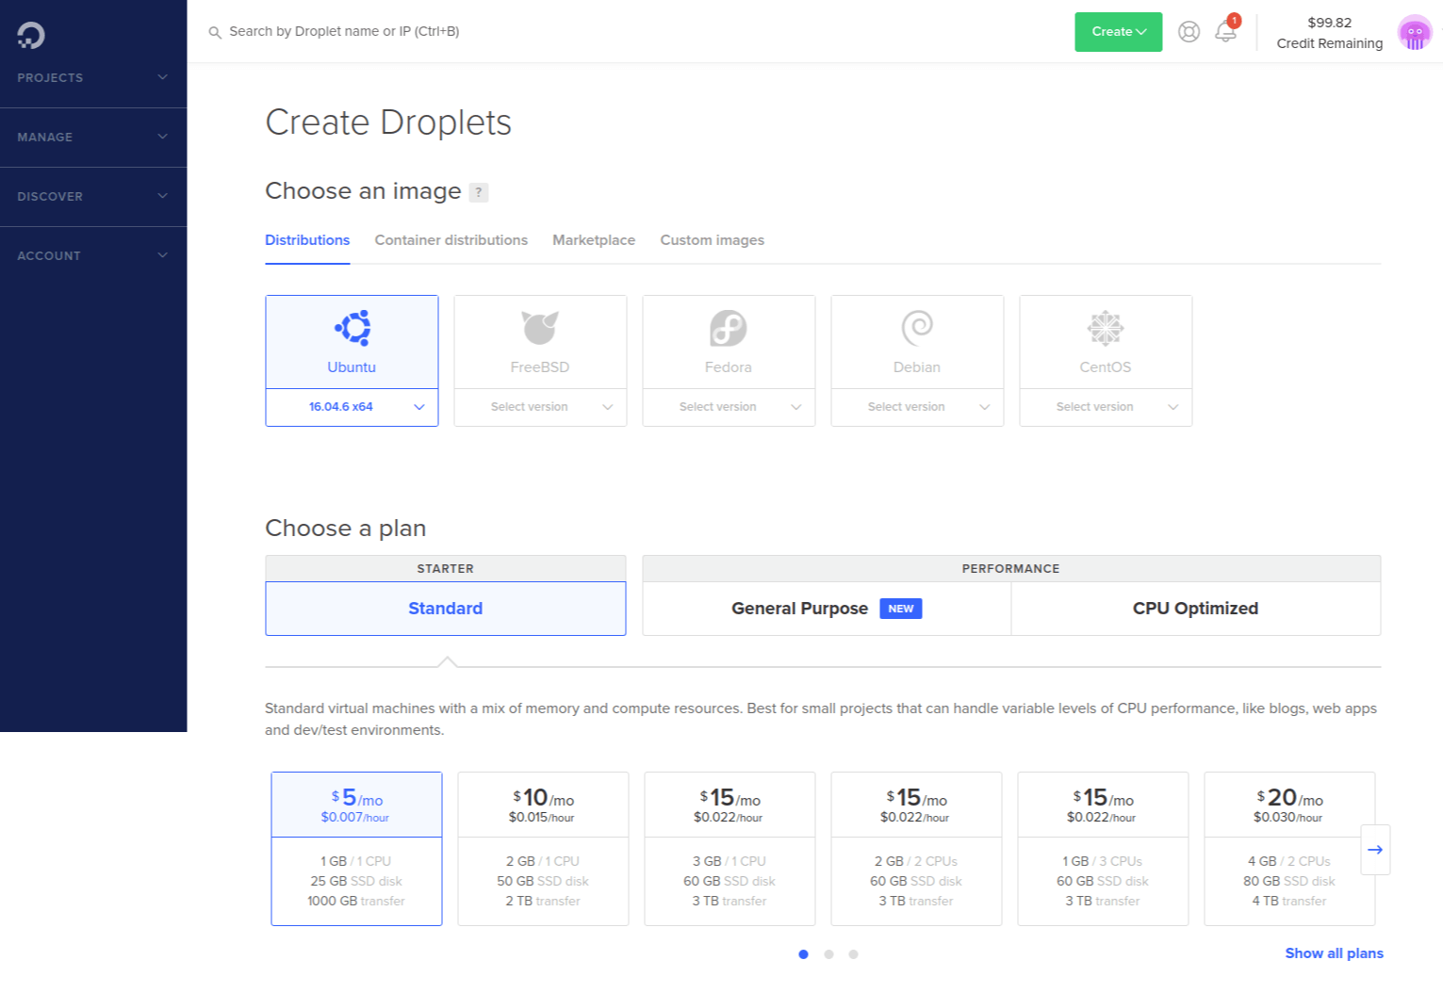Switch to the Container distributions tab

pyautogui.click(x=451, y=240)
